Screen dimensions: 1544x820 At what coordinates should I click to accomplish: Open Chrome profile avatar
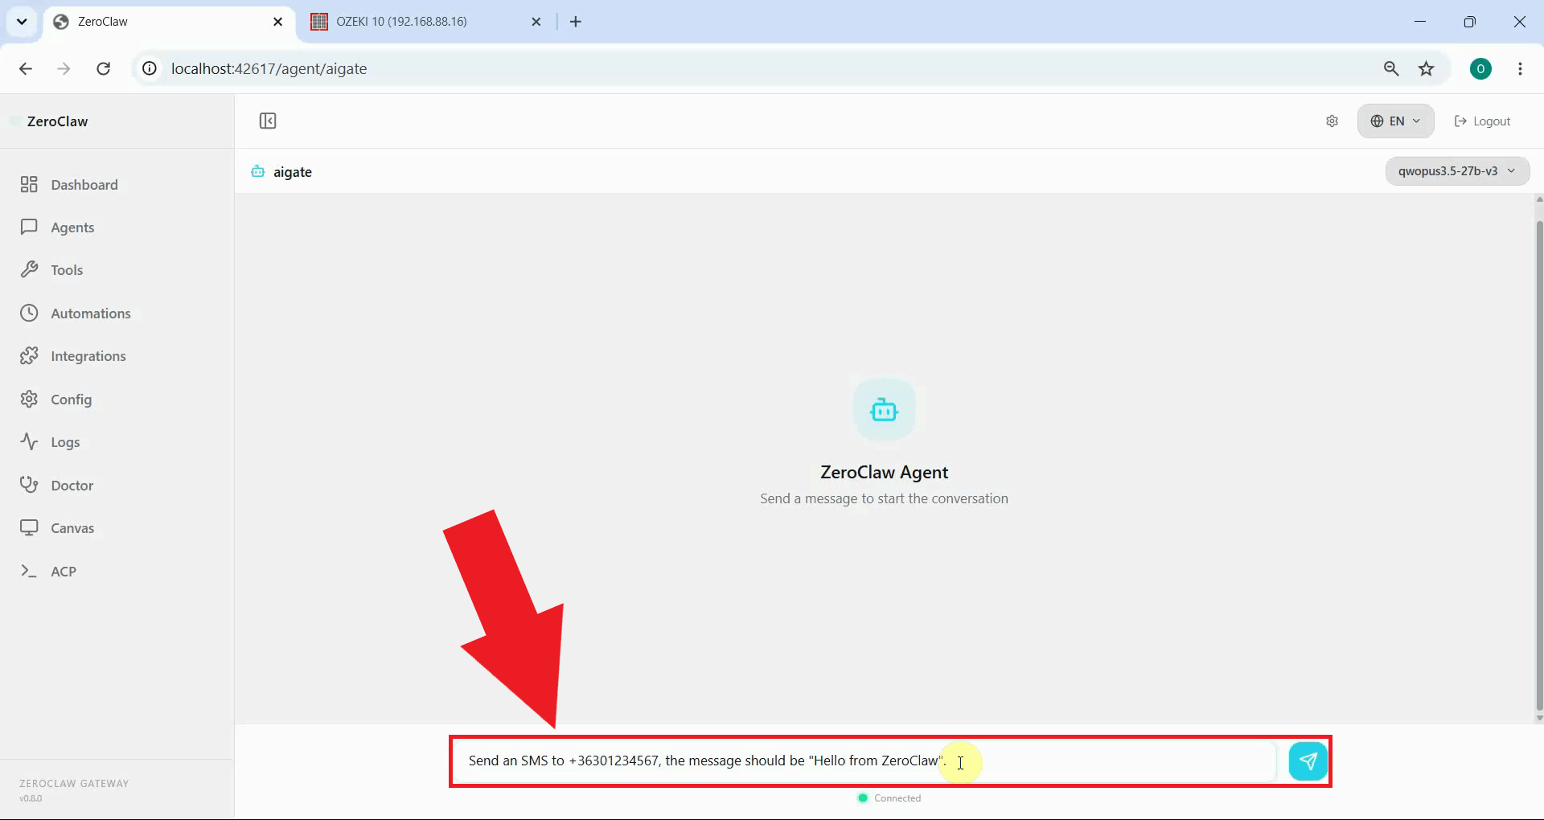(1480, 68)
